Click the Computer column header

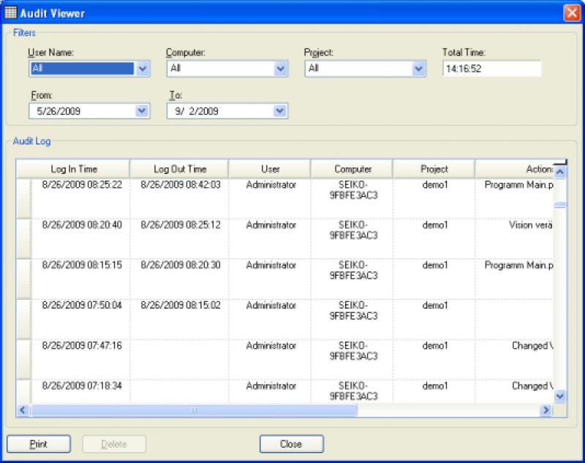[352, 169]
